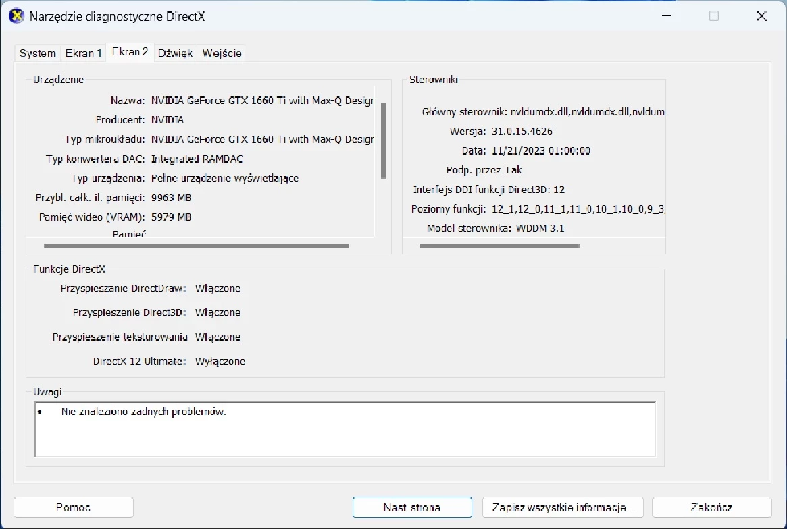Click the Główny sterownik nvldumdx.dll value

tap(588, 112)
